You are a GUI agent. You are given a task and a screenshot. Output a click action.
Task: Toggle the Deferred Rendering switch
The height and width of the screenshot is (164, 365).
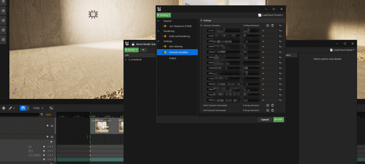pos(165,36)
